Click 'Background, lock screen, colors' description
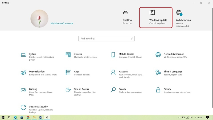The height and width of the screenshot is (120, 213). click(x=43, y=75)
